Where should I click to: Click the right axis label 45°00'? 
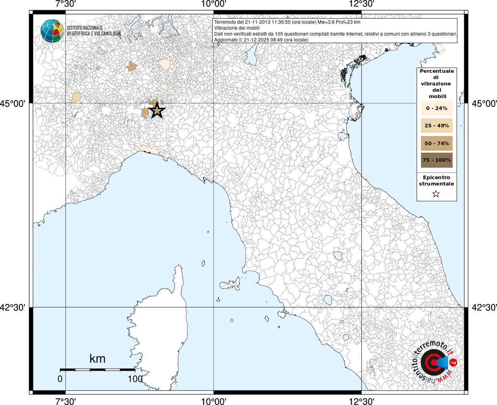[484, 104]
